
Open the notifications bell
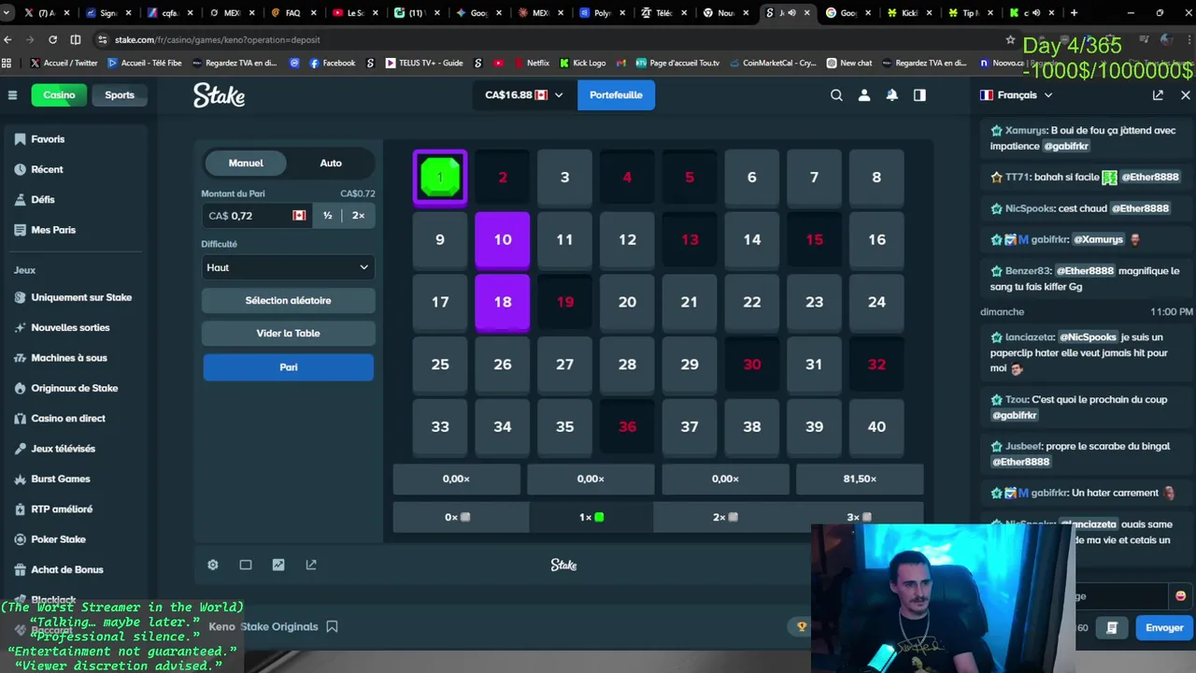pyautogui.click(x=891, y=95)
